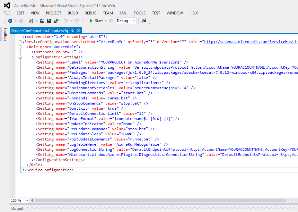Open the BUILD menu
This screenshot has width=298, height=212.
coord(73,13)
